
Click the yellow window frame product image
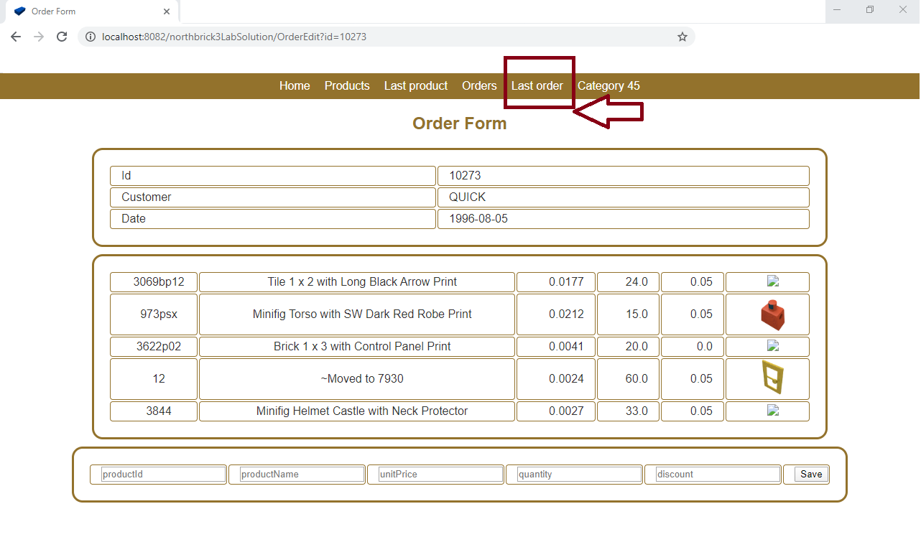click(x=772, y=378)
